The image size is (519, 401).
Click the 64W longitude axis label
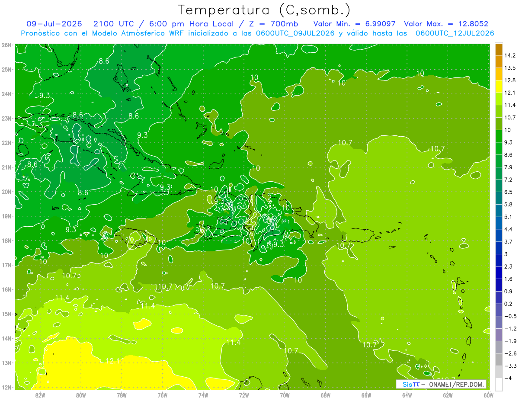pyautogui.click(x=407, y=395)
